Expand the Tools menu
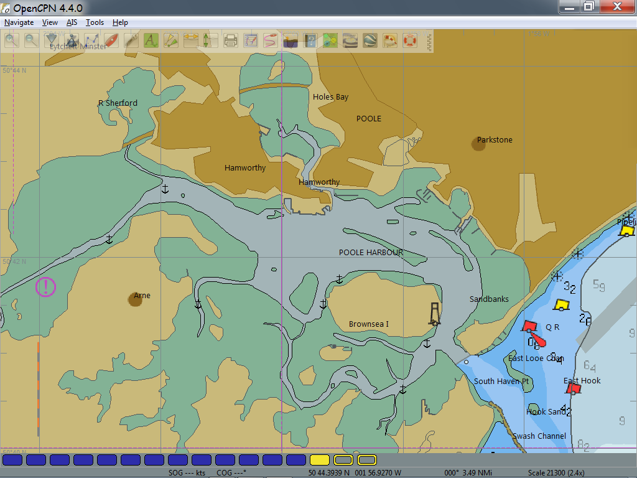The height and width of the screenshot is (478, 637). 95,22
